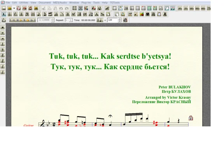
Task: Select the double whole rest in palette
Action: (3, 28)
